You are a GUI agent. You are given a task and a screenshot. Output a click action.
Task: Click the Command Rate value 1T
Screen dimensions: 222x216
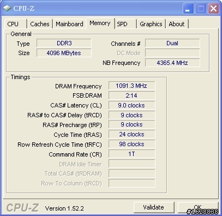point(132,154)
